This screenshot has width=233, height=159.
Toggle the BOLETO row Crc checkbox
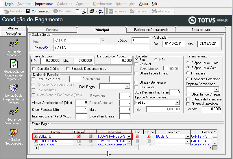pyautogui.click(x=137, y=136)
